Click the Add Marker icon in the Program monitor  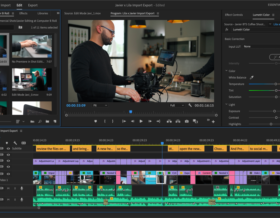click(x=96, y=121)
